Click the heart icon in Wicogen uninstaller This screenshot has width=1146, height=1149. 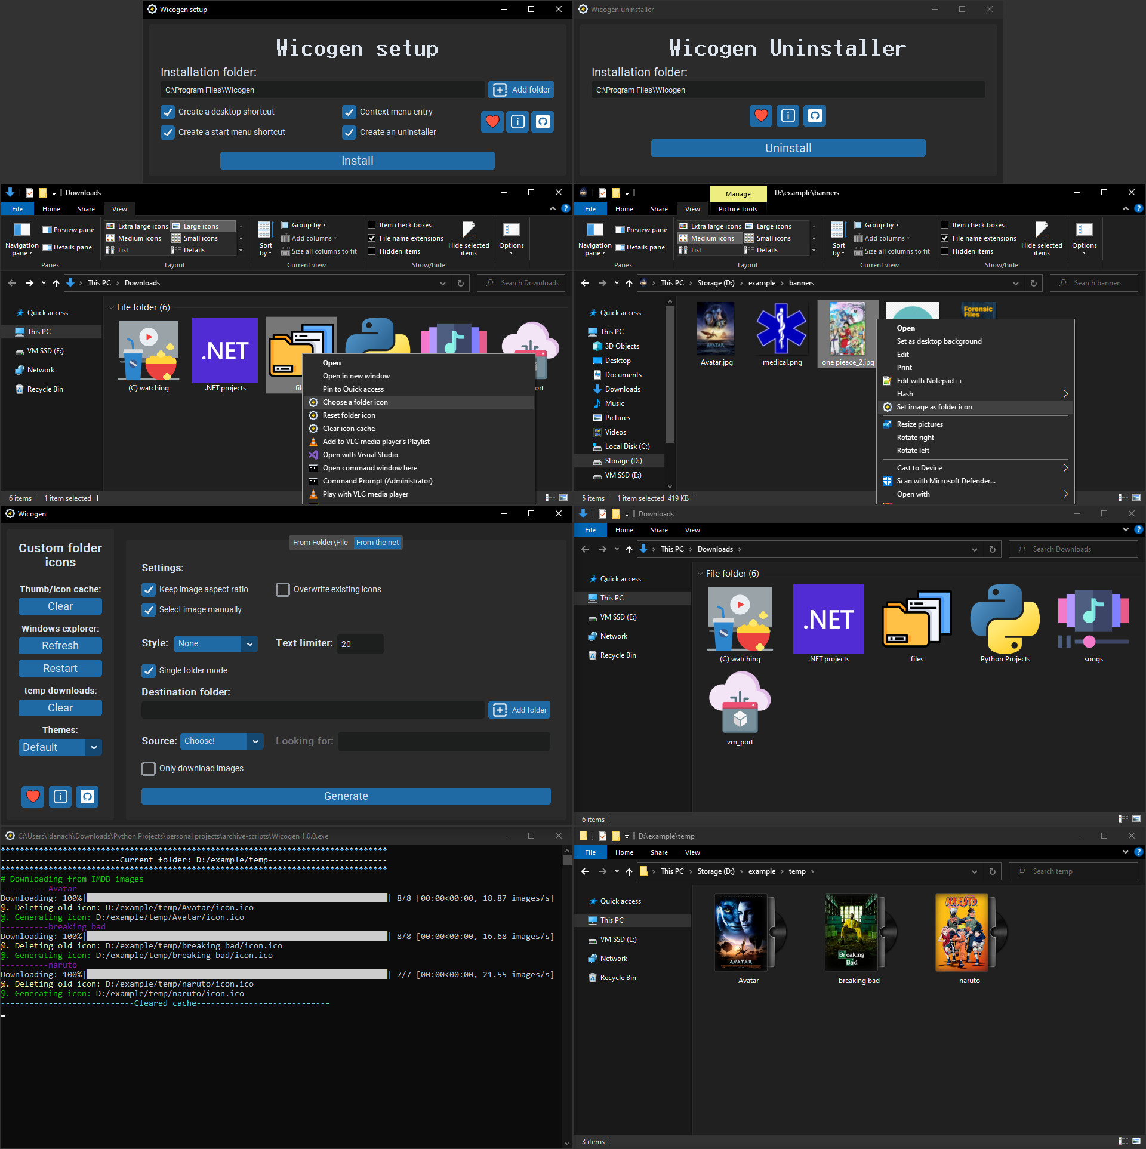click(761, 115)
